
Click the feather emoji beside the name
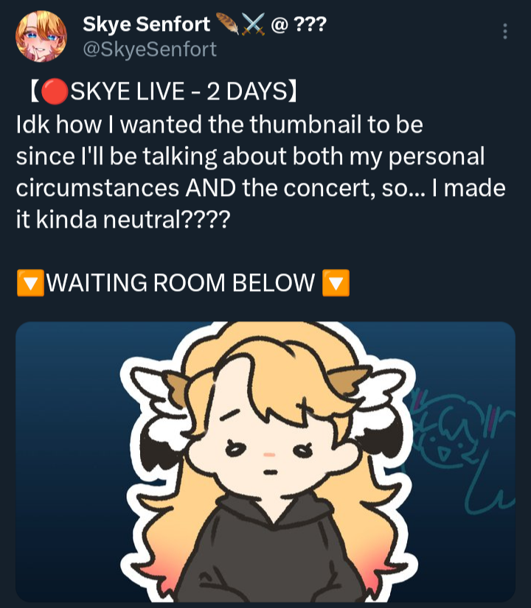(227, 24)
